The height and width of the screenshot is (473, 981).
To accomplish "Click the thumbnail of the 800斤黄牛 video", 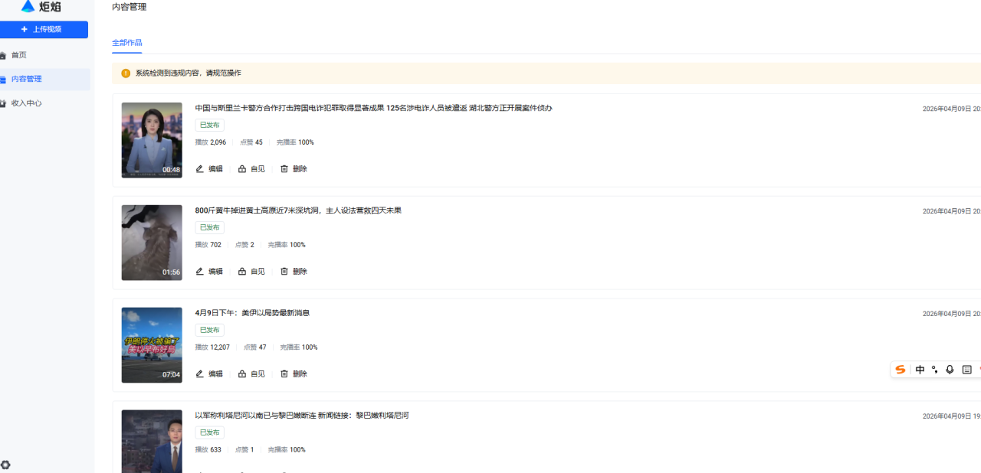I will pyautogui.click(x=152, y=243).
